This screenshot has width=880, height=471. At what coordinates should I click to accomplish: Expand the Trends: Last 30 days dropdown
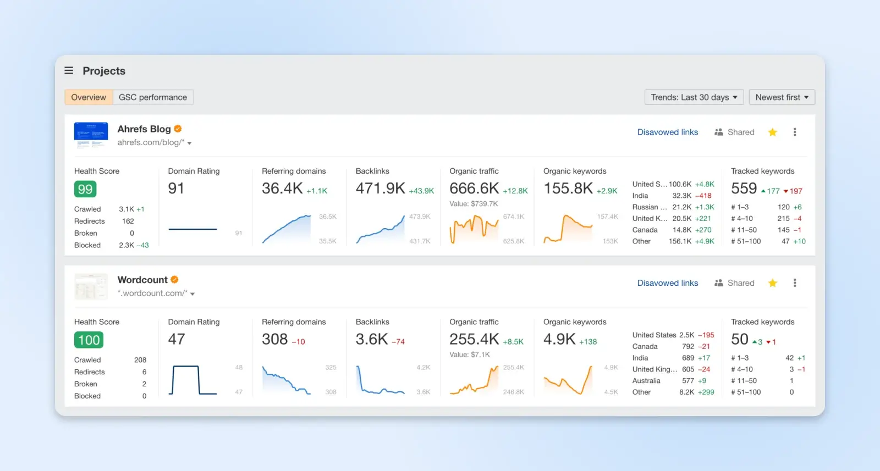pyautogui.click(x=694, y=97)
